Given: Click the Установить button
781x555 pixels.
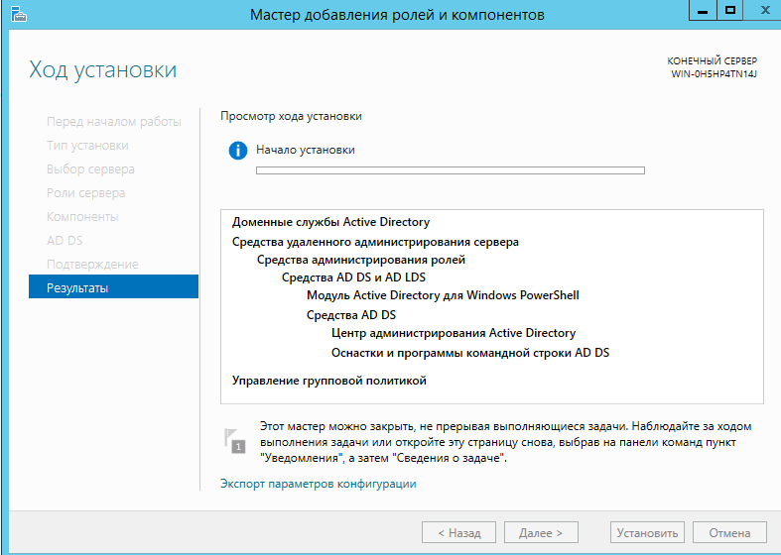Looking at the screenshot, I should tap(647, 532).
